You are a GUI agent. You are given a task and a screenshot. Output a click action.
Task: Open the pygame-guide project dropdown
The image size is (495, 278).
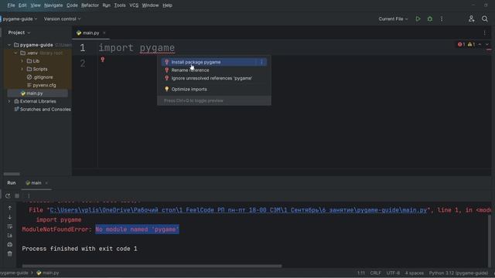pos(19,19)
